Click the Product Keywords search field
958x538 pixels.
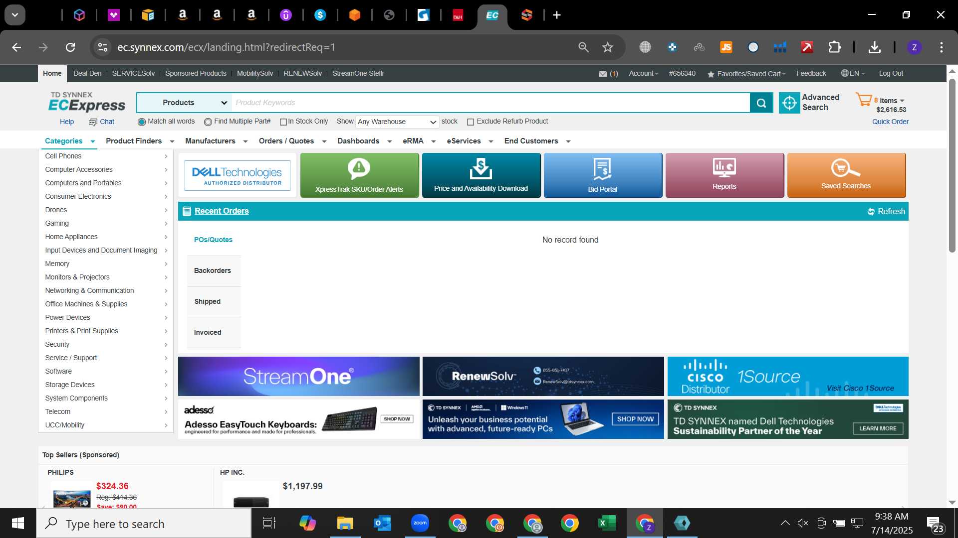(490, 103)
